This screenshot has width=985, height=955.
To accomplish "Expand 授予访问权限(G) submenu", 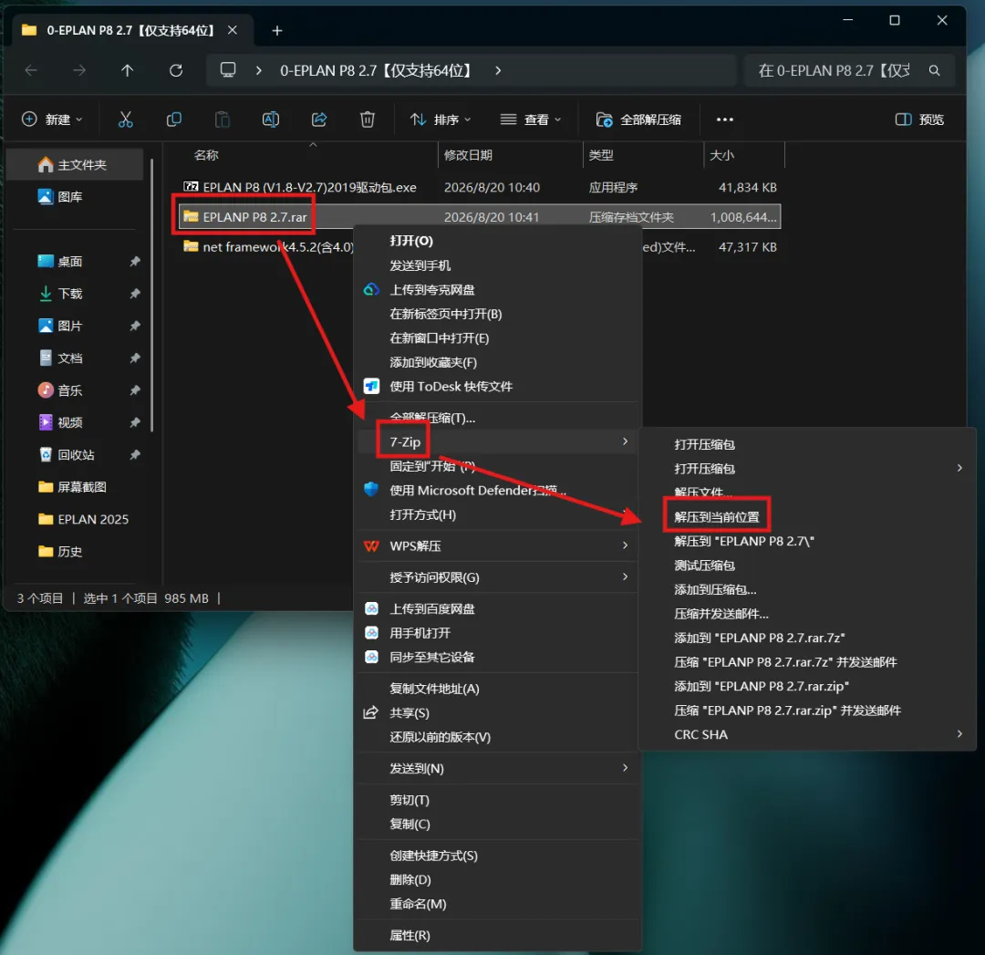I will point(625,576).
